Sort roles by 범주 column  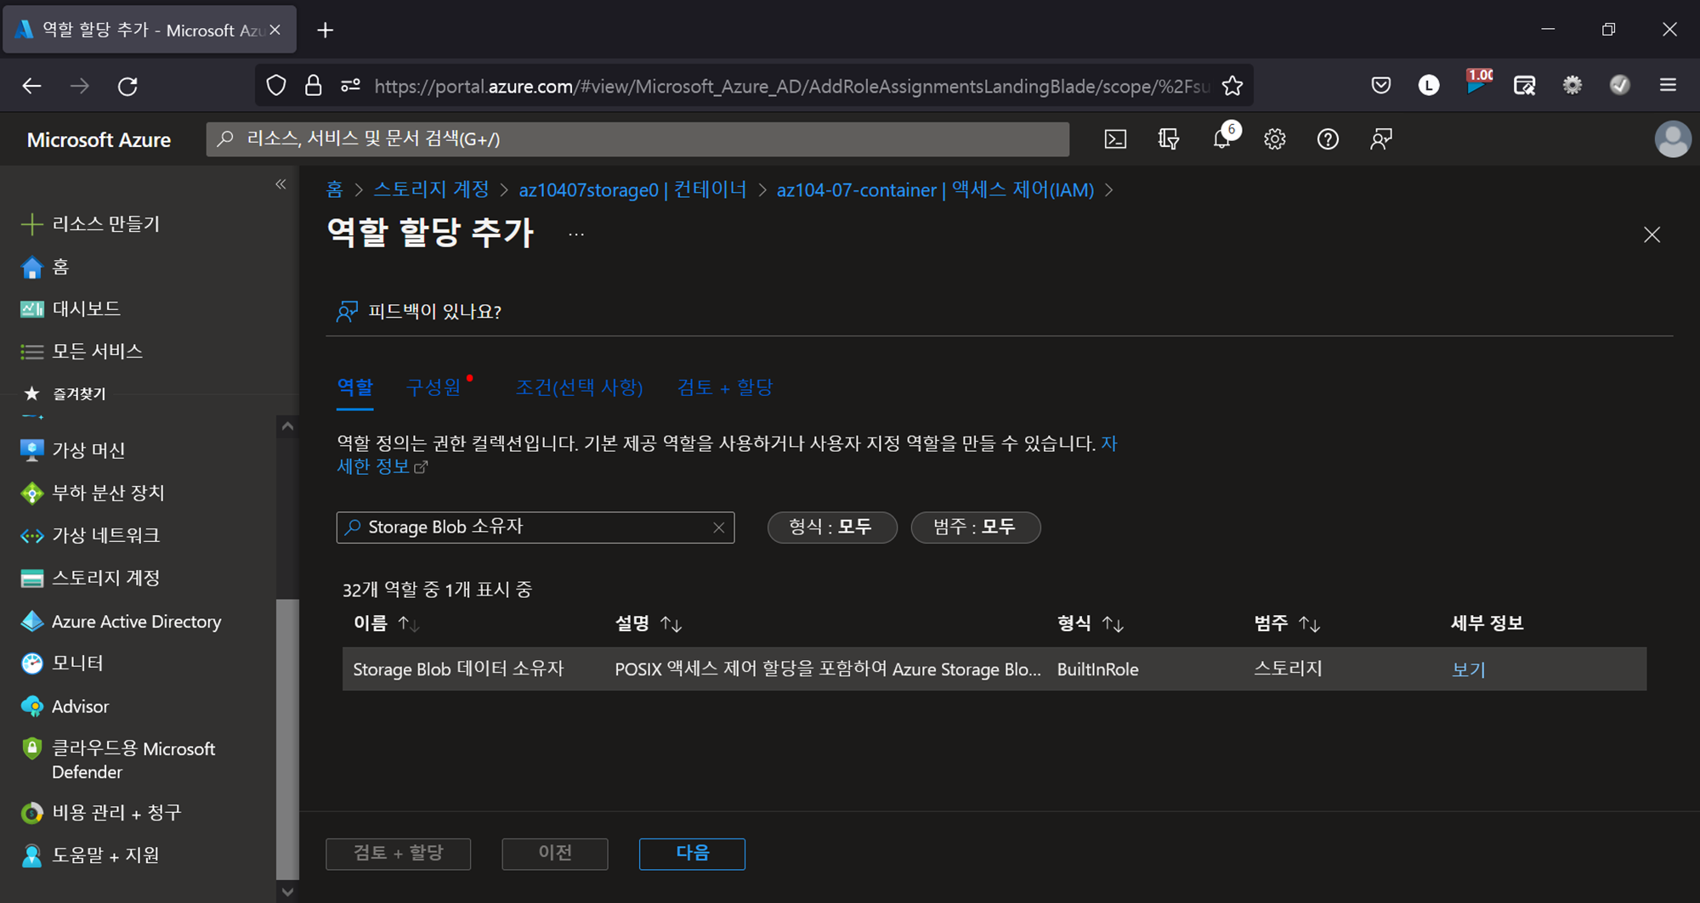pos(1287,624)
